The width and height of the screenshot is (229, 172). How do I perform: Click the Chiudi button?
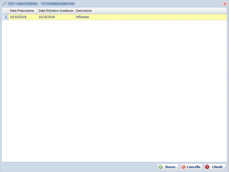click(215, 167)
